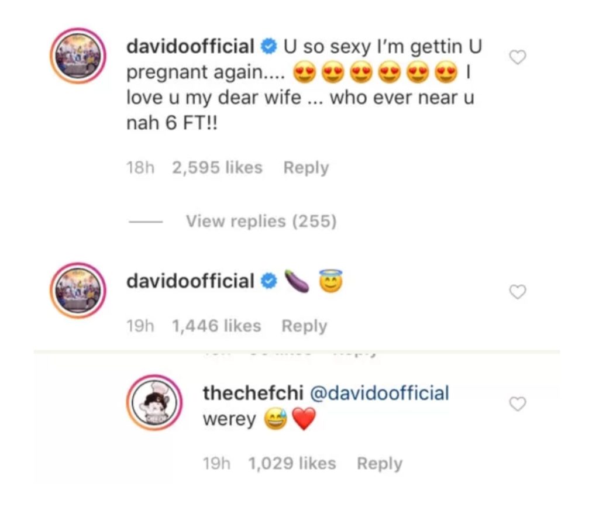This screenshot has width=599, height=521.
Task: Follow the @davidoofficial mention link
Action: [379, 394]
